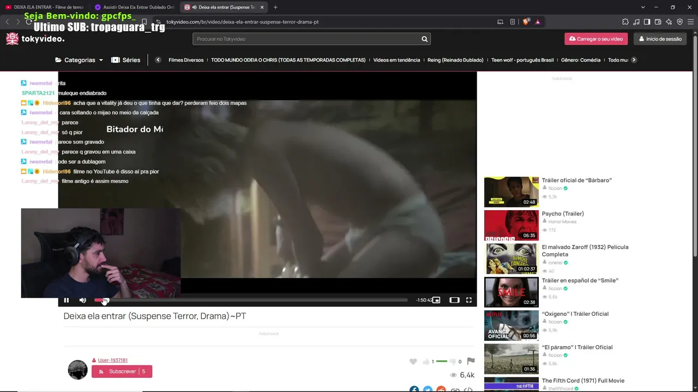Pause the video with the pause button
698x392 pixels.
point(67,300)
